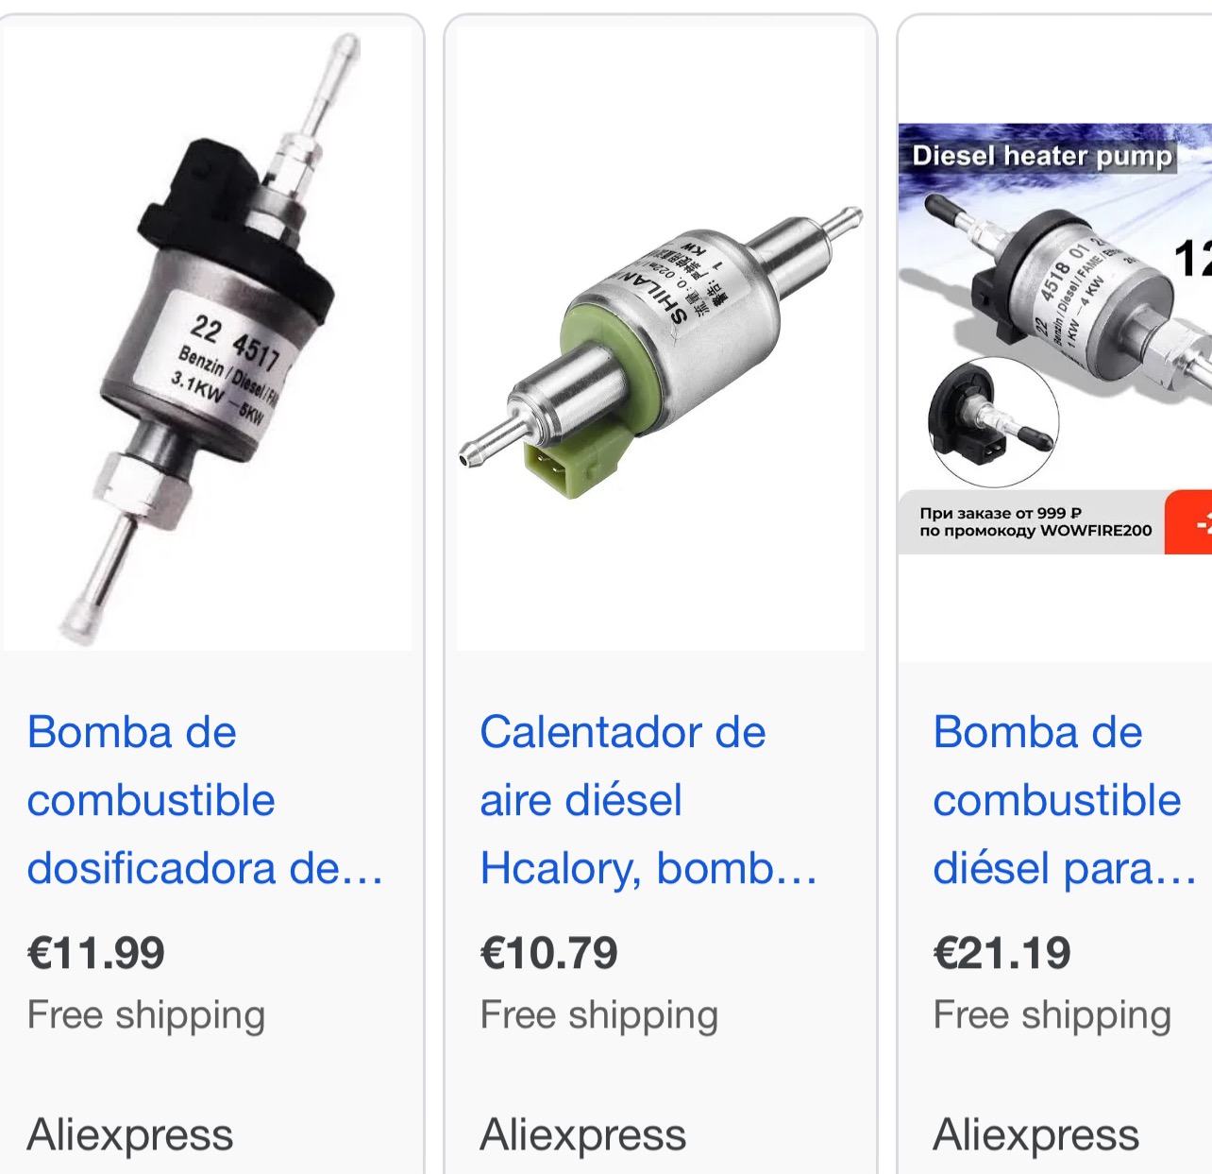The height and width of the screenshot is (1174, 1212).
Task: Select the €10.79 price listing
Action: 549,952
